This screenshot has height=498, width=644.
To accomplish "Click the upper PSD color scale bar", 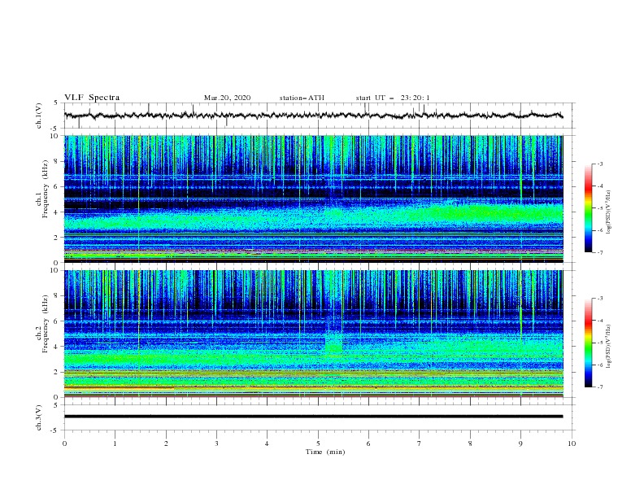I will [588, 208].
